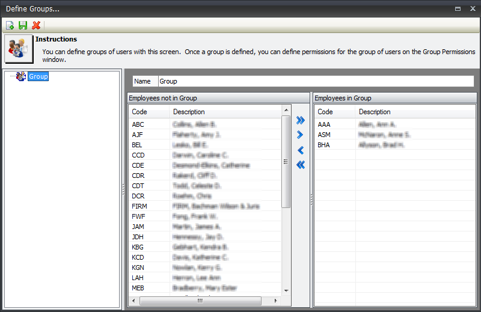Click the vertical scrollbar up arrow
Viewport: 481px width, 312px height.
(x=286, y=109)
